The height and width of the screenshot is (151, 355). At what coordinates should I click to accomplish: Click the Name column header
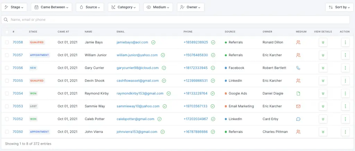tap(88, 32)
